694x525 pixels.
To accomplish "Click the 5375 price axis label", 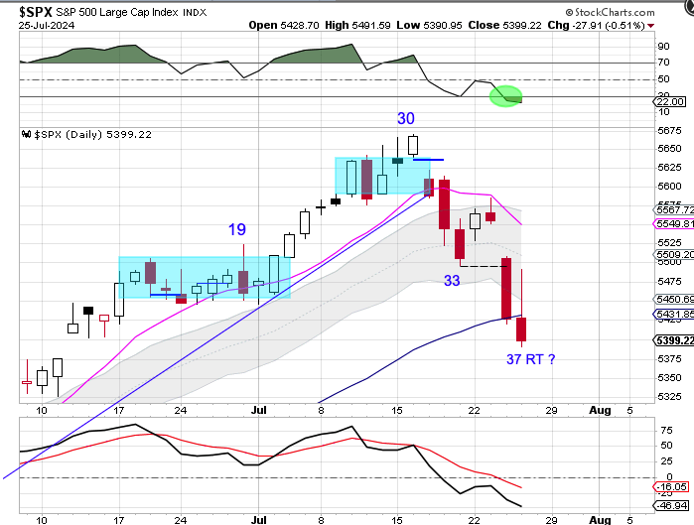I will pos(669,358).
